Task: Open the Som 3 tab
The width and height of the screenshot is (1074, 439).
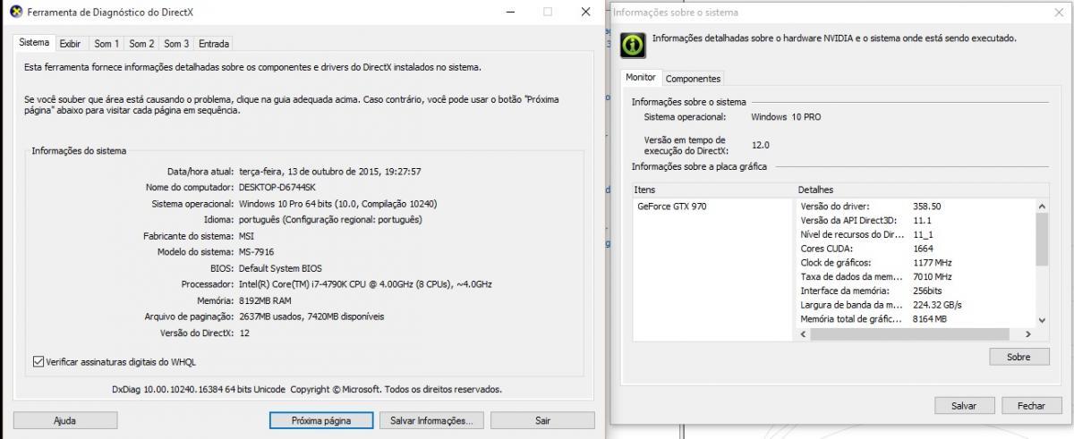Action: [x=176, y=44]
